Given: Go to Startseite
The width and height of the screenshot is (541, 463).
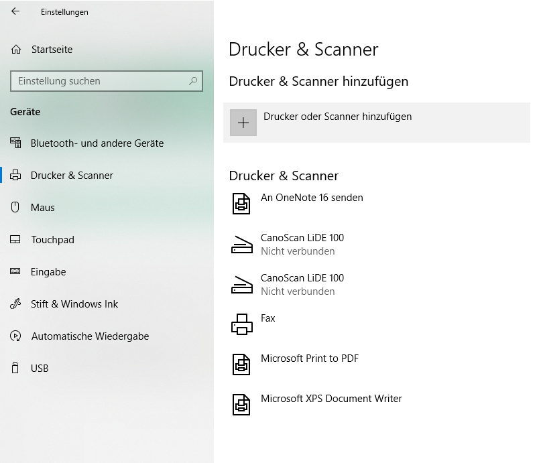Looking at the screenshot, I should (x=52, y=50).
